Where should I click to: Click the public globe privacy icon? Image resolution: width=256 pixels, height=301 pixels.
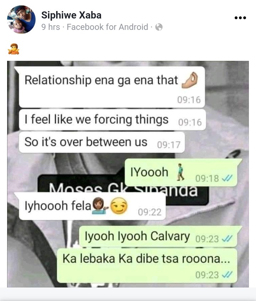click(159, 27)
